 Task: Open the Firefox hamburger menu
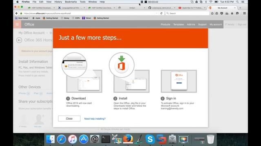[244, 13]
